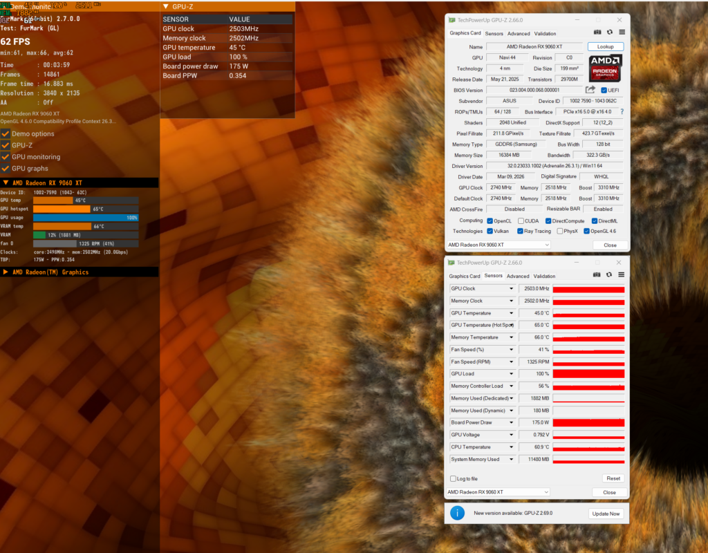Open the GPU Load sensor dropdown arrow
Image resolution: width=708 pixels, height=553 pixels.
[512, 374]
